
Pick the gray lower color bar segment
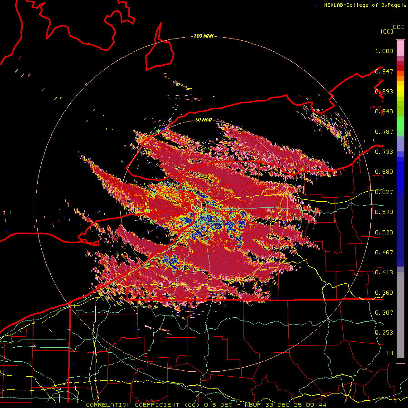(x=400, y=315)
